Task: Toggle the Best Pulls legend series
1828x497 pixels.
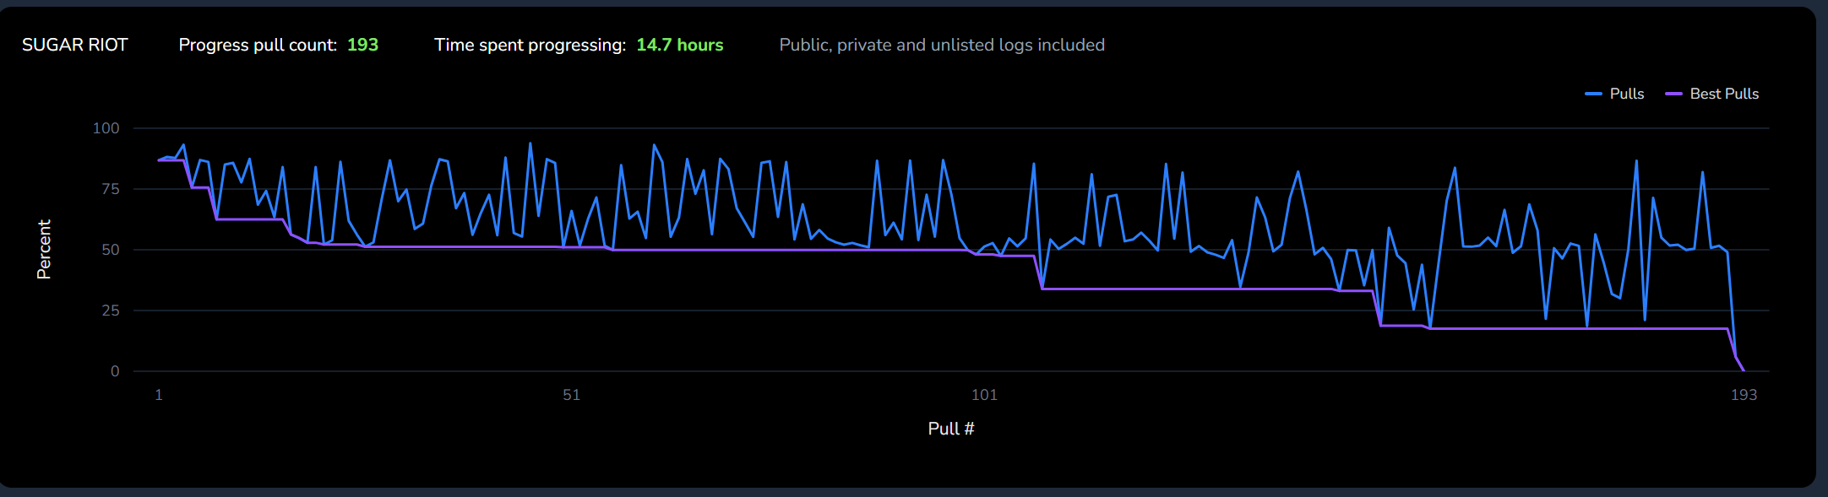Action: click(x=1711, y=94)
